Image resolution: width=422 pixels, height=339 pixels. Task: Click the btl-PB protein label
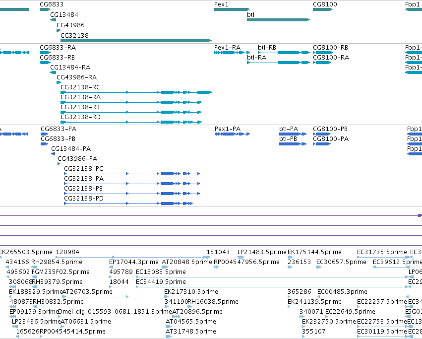tap(288, 139)
